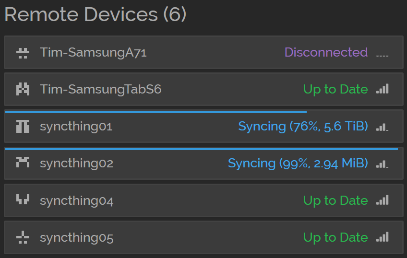Click the Tim-SamsungA71 identicon

(23, 53)
